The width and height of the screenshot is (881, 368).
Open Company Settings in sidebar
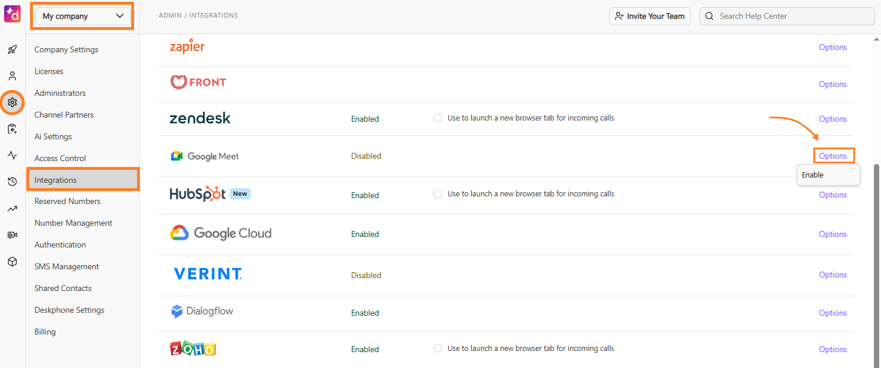(66, 49)
